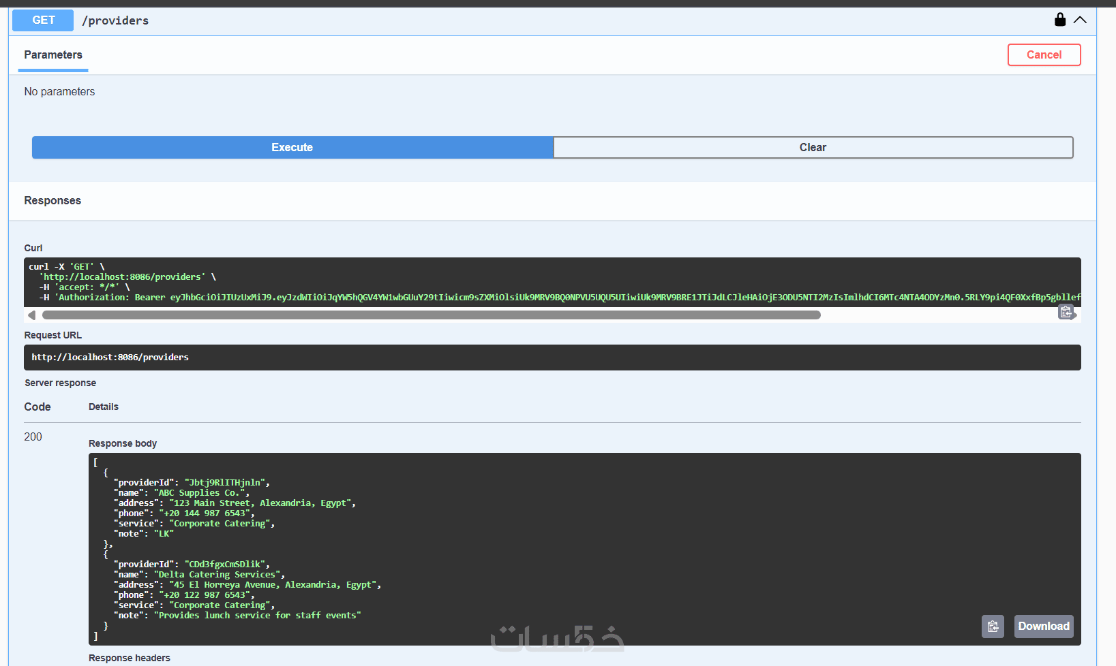The height and width of the screenshot is (666, 1116).
Task: Click the curl horizontal scrollbar thumb
Action: 432,315
